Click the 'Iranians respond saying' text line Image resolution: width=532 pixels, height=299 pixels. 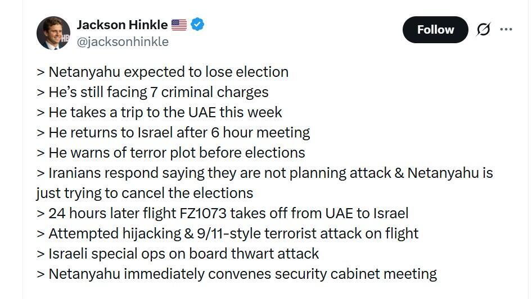coord(265,173)
